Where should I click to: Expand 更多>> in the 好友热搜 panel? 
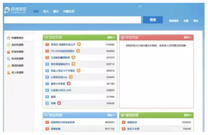pos(188,37)
